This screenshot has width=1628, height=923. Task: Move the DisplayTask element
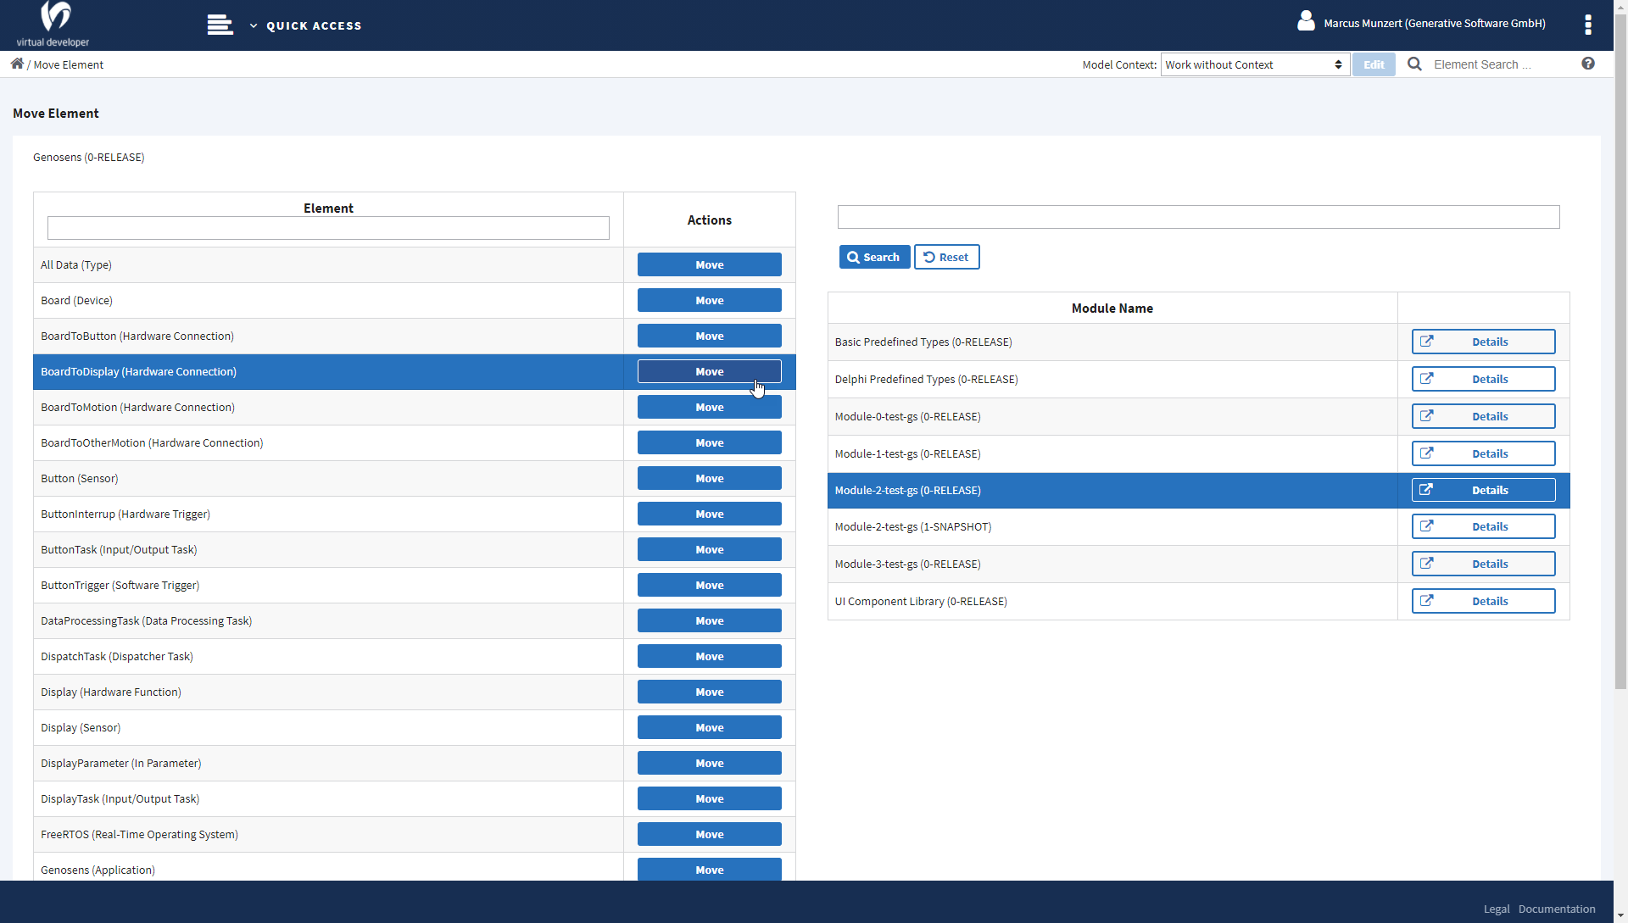(x=709, y=798)
